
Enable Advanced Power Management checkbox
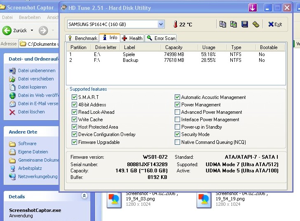[x=177, y=112]
